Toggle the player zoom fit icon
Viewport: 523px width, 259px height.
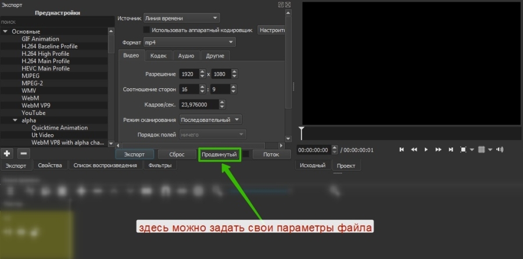(x=463, y=150)
